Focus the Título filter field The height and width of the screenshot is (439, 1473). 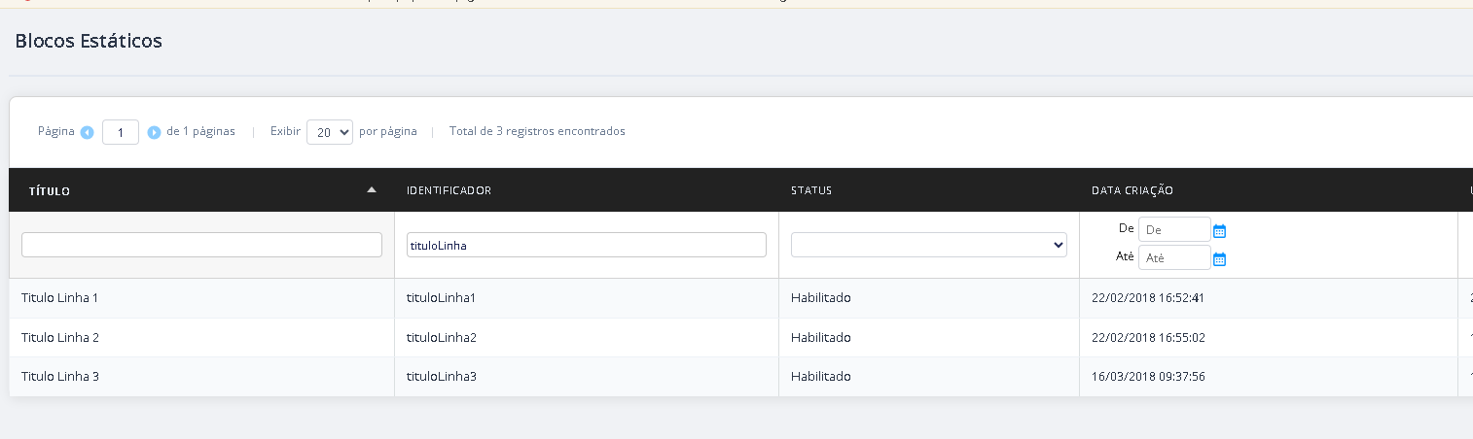pos(201,245)
